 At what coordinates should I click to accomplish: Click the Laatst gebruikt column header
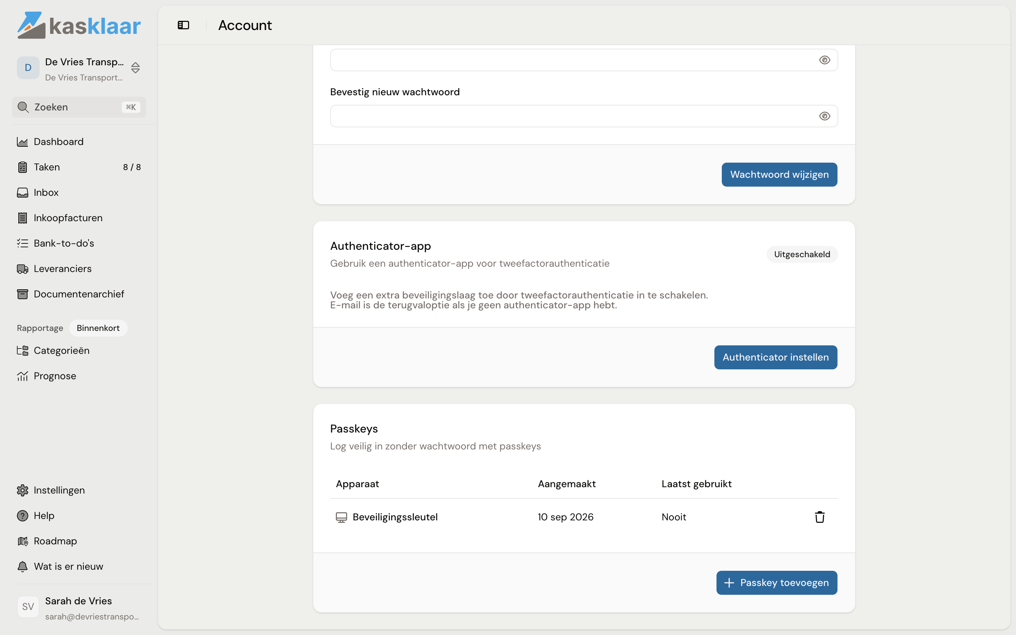pos(696,484)
